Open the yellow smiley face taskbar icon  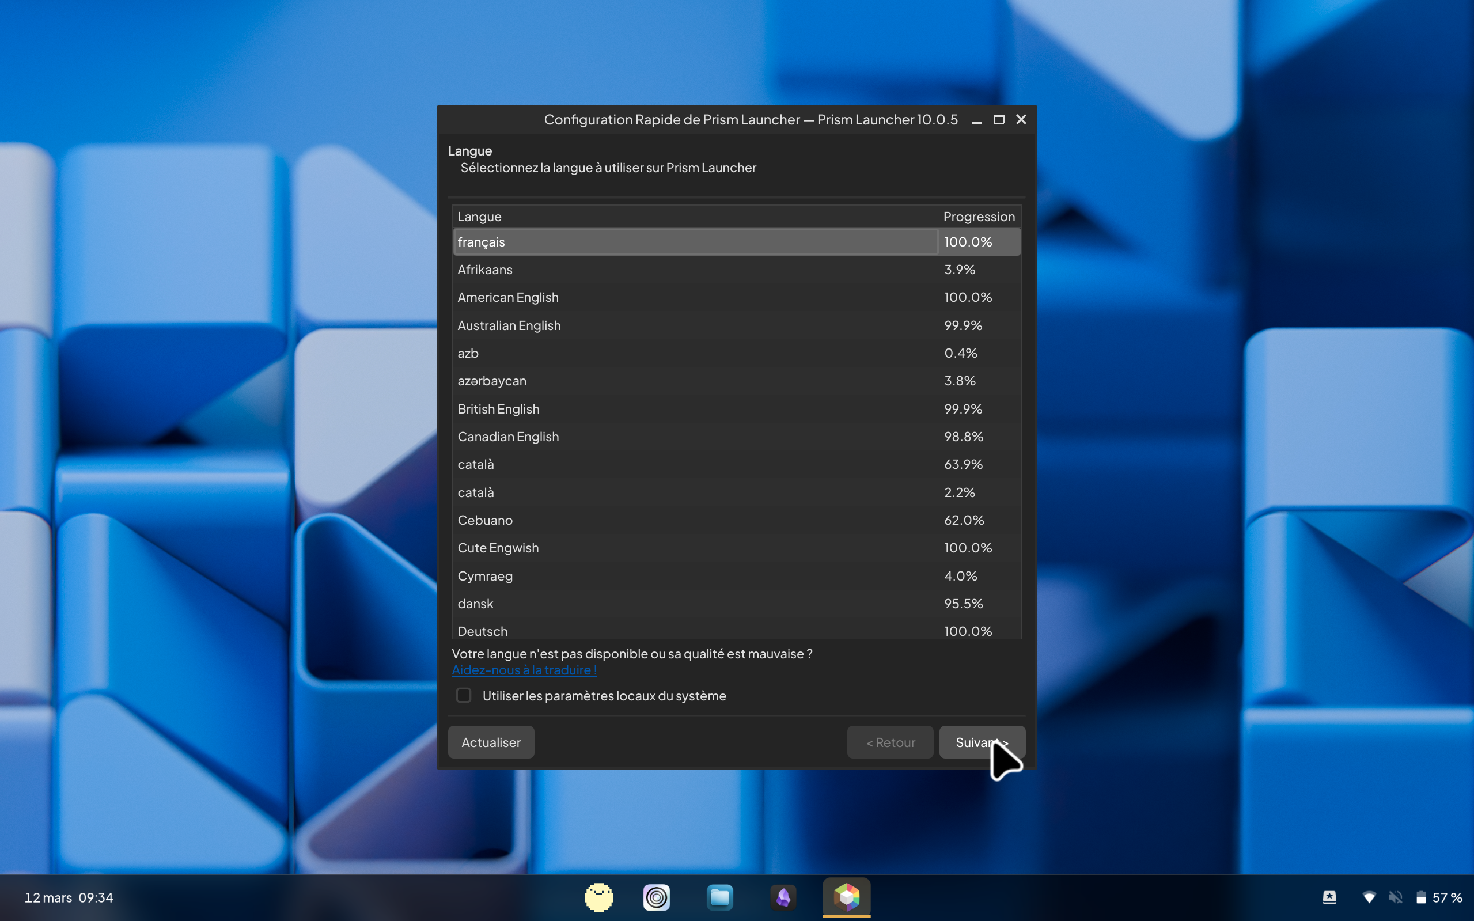click(598, 897)
